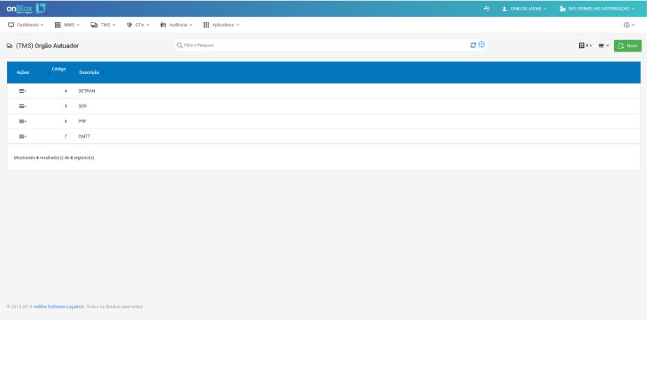The width and height of the screenshot is (669, 376).
Task: Open the WMS menu
Action: point(67,25)
